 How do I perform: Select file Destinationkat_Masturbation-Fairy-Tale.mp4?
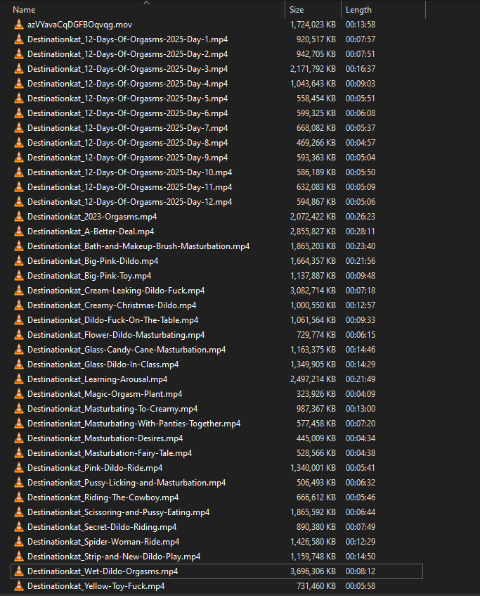coord(110,453)
